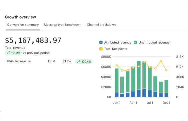
Task: Click the trending-up arrow in 100.4% badge
Action: [79, 61]
